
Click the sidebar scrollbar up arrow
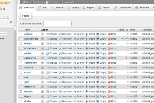coord(15,25)
